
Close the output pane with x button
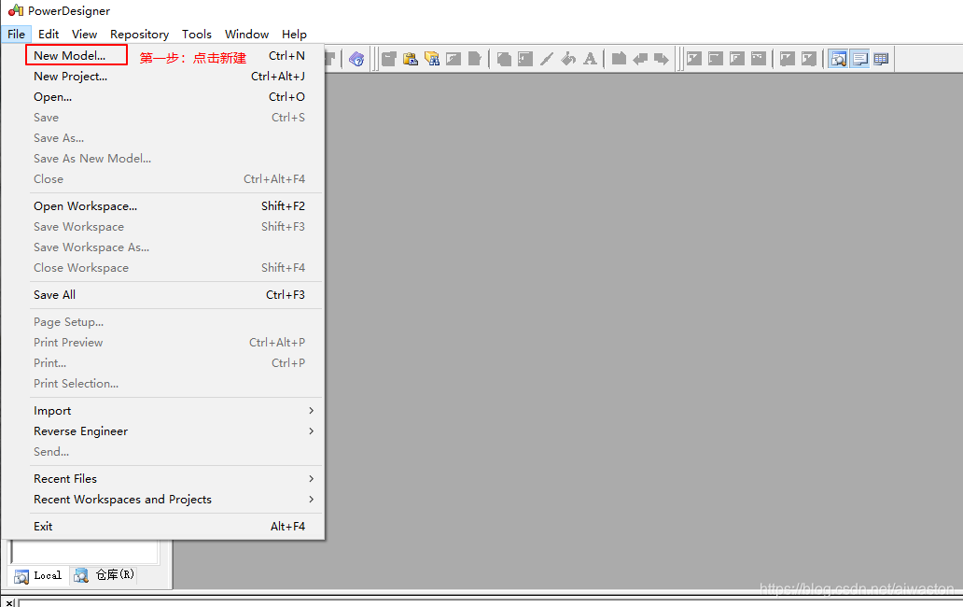coord(9,602)
